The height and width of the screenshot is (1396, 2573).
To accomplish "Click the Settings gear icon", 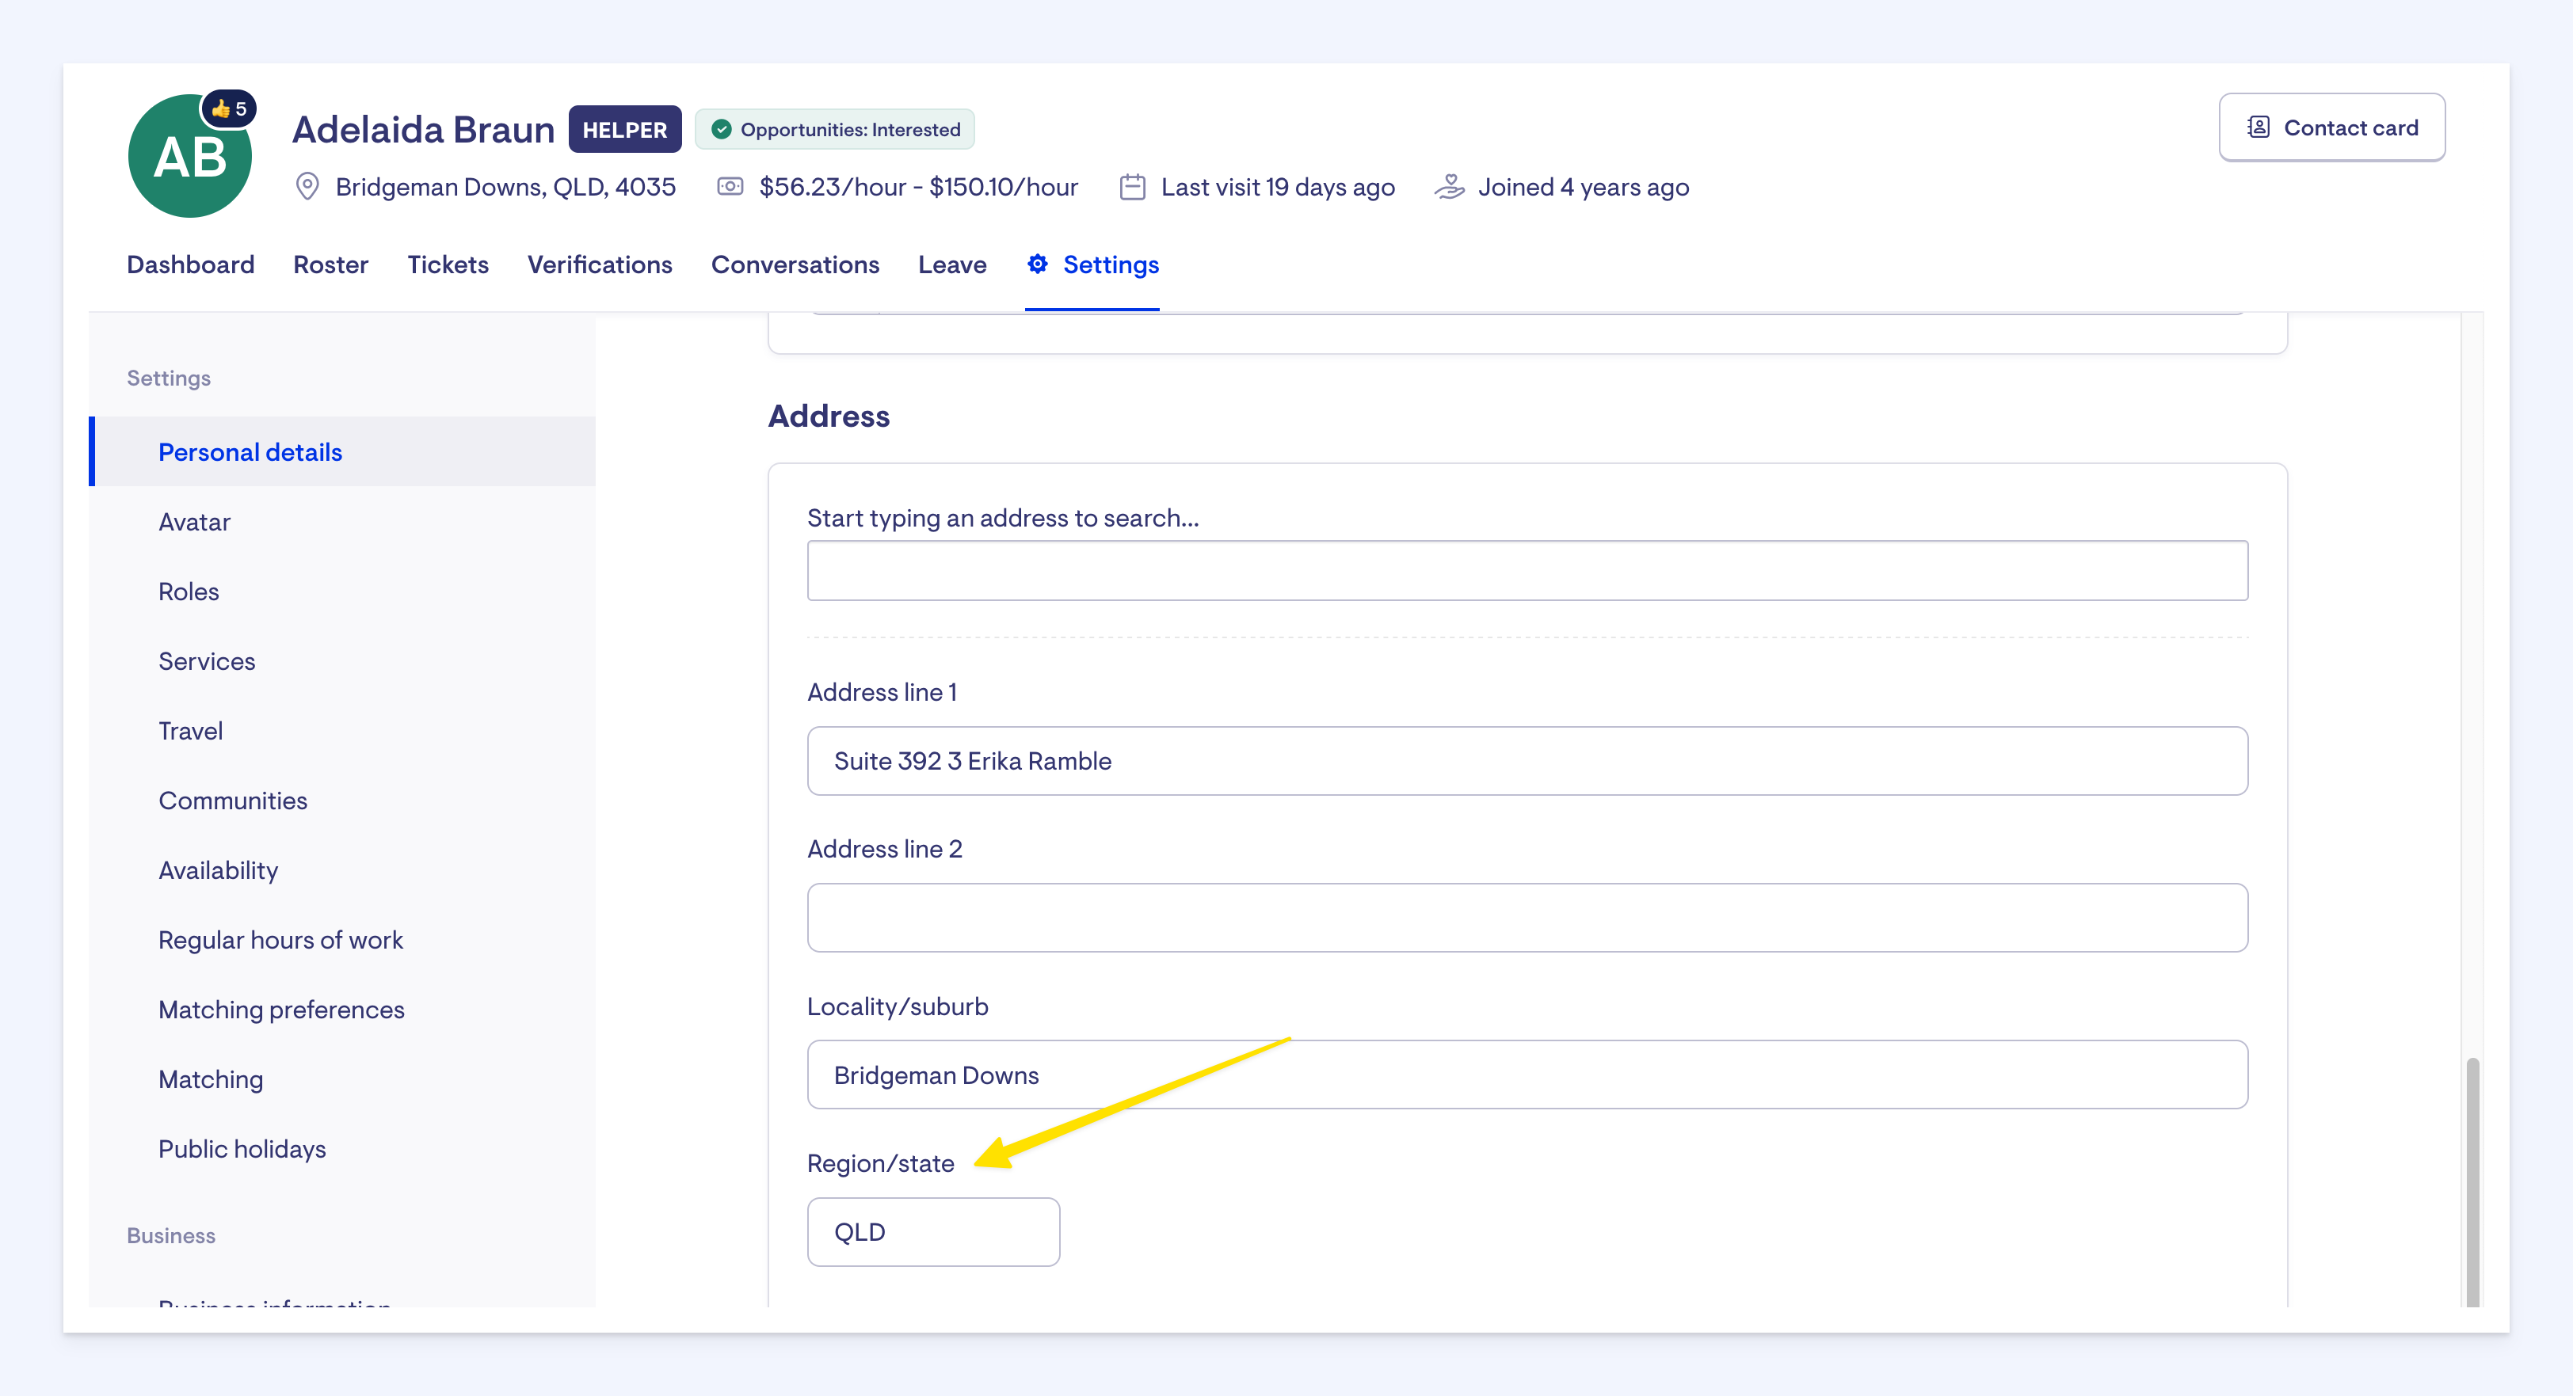I will click(x=1038, y=264).
